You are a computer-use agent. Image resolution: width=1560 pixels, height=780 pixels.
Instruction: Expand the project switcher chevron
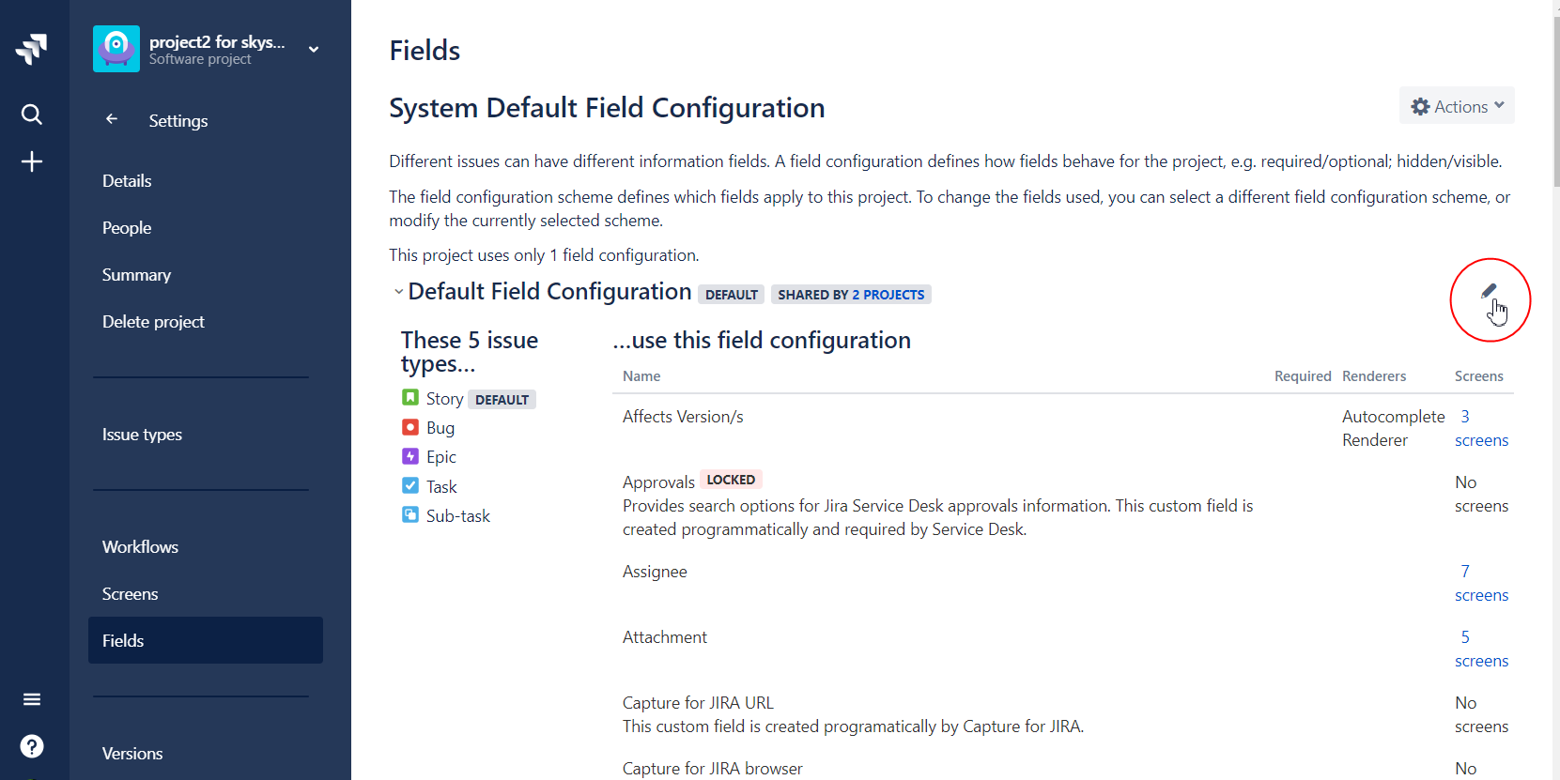click(314, 49)
